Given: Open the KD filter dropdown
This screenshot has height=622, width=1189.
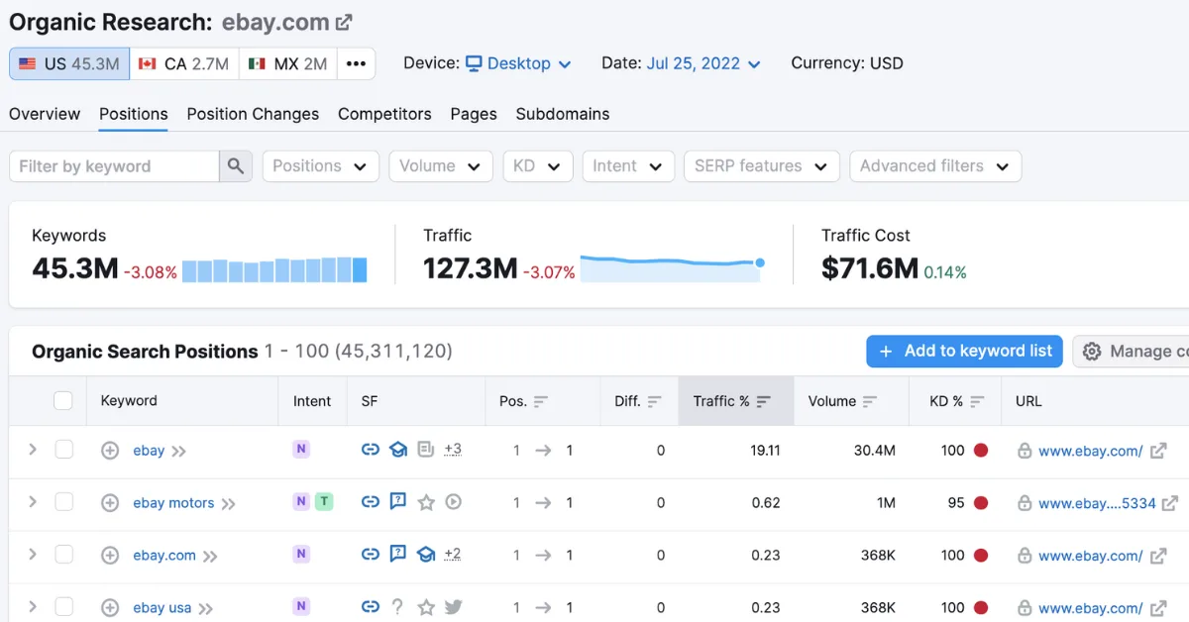Looking at the screenshot, I should pyautogui.click(x=537, y=165).
